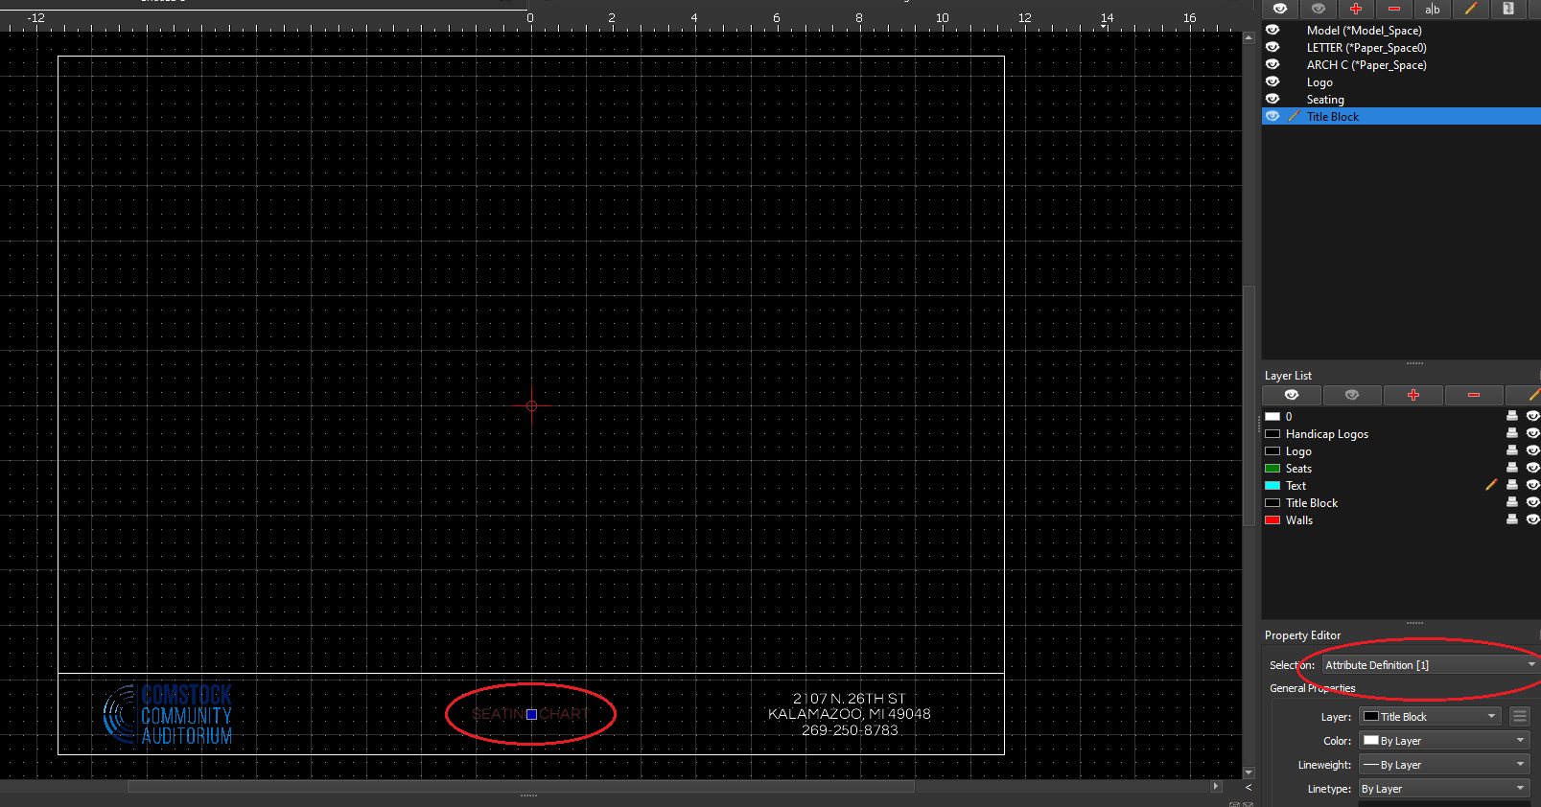Click the red color swatch of Walls layer
Image resolution: width=1541 pixels, height=807 pixels.
coord(1272,520)
